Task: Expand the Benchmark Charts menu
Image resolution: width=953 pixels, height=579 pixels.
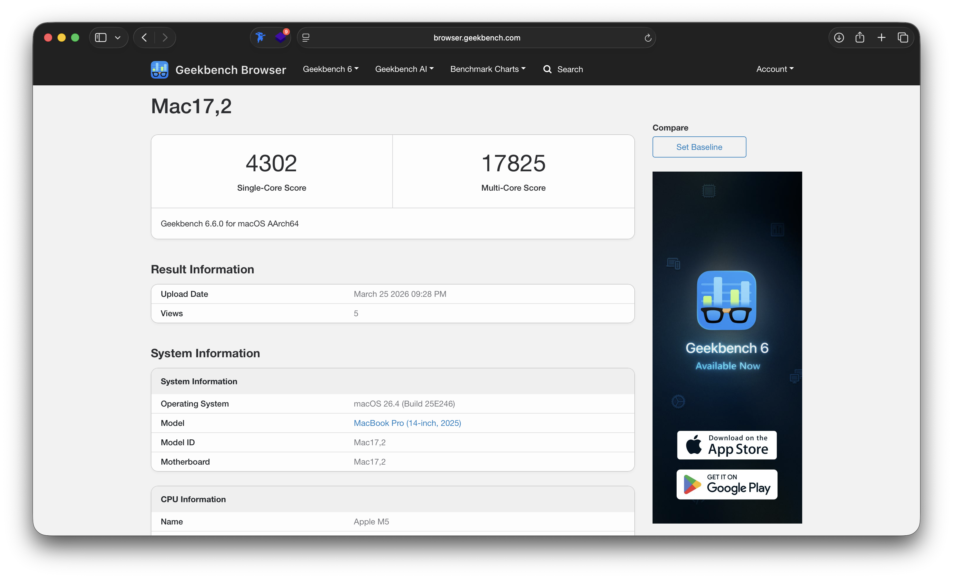Action: coord(488,69)
